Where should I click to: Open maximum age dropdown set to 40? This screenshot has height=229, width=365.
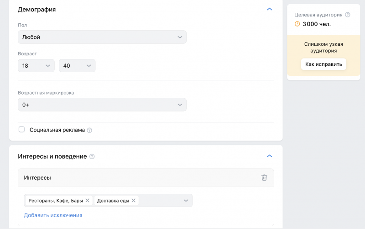click(x=77, y=65)
